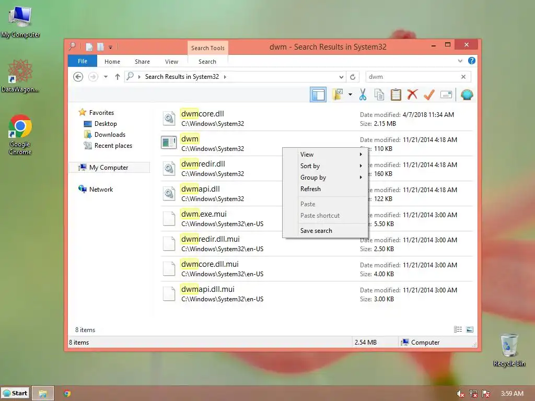Click the Search Tools contextual tab
This screenshot has height=401, width=535.
pyautogui.click(x=208, y=48)
